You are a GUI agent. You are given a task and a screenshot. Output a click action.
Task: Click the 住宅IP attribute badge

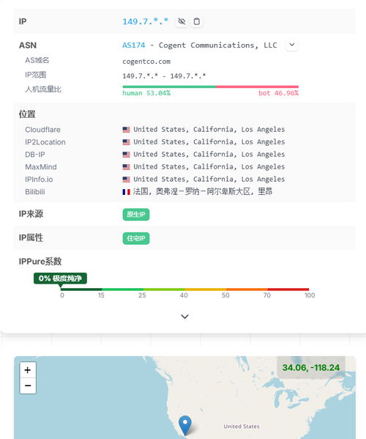coord(136,238)
